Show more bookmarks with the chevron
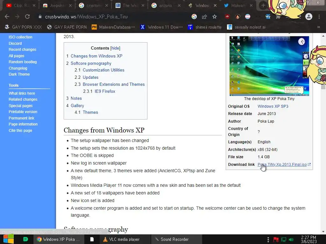The height and width of the screenshot is (244, 326). click(318, 27)
